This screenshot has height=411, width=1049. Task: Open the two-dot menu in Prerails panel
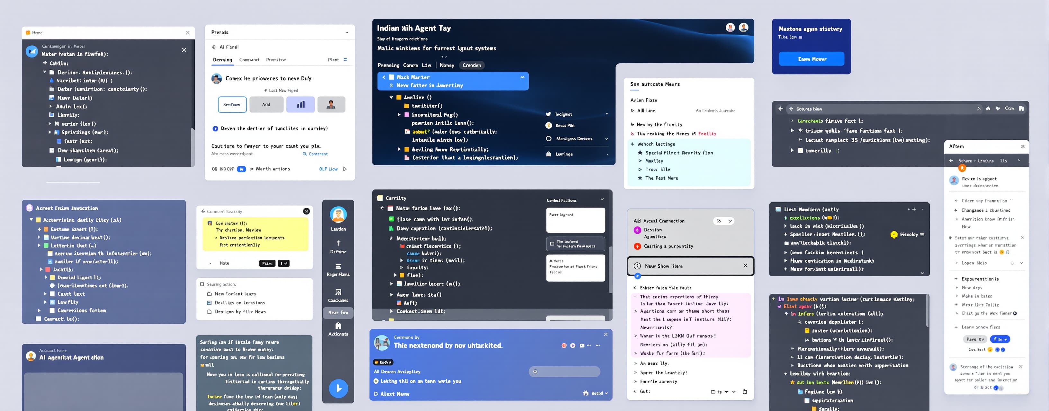[x=347, y=32]
